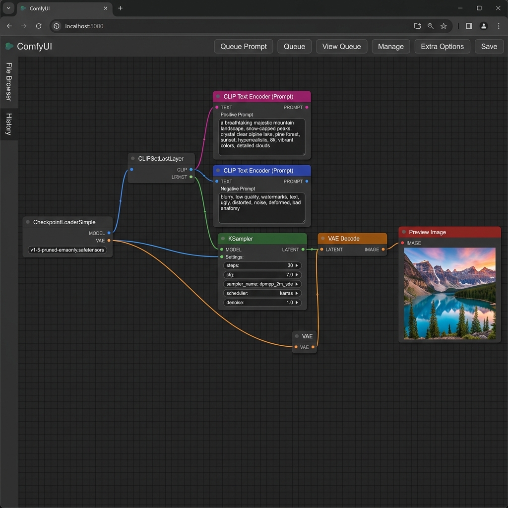
Task: Collapse the blue CLIP Text Encoder node dot
Action: click(218, 171)
